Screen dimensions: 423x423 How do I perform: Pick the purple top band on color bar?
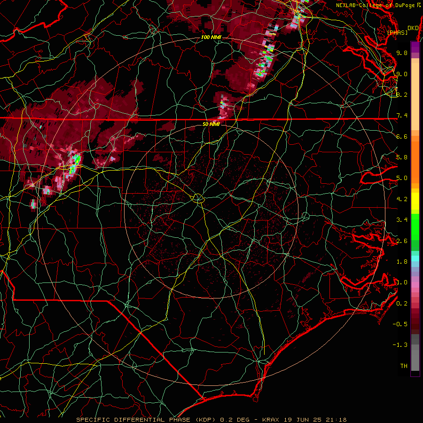tap(415, 47)
